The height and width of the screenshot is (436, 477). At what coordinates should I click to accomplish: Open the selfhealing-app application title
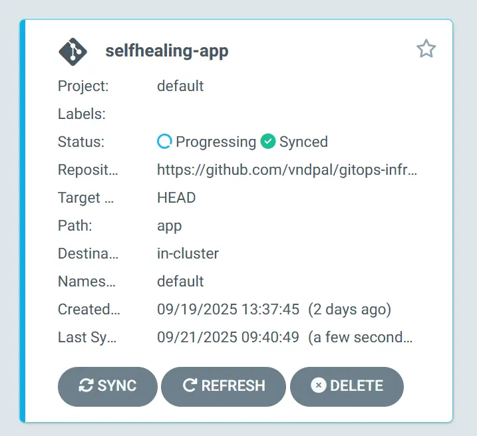pyautogui.click(x=167, y=51)
